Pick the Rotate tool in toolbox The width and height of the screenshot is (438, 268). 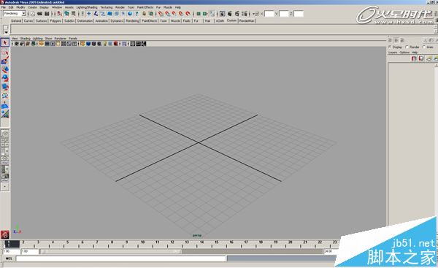coord(5,78)
